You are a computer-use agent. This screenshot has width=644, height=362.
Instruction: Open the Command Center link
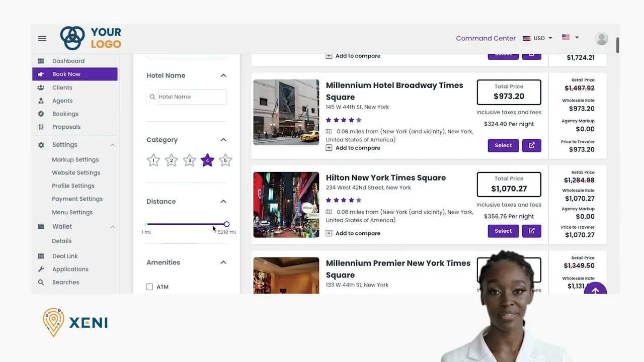click(x=486, y=38)
